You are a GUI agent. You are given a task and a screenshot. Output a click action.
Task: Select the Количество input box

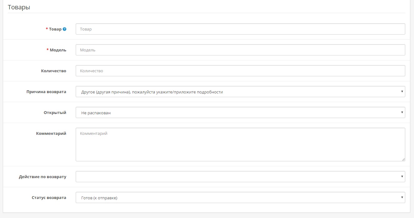click(x=240, y=71)
